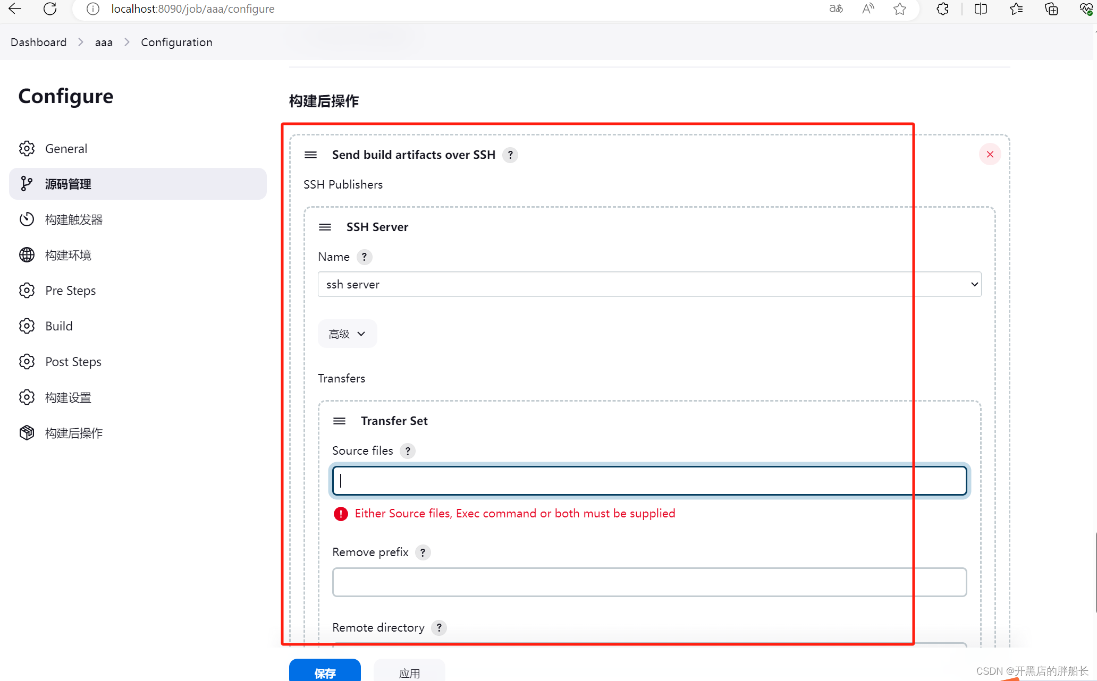Open the collections icon
This screenshot has width=1097, height=681.
point(1051,8)
